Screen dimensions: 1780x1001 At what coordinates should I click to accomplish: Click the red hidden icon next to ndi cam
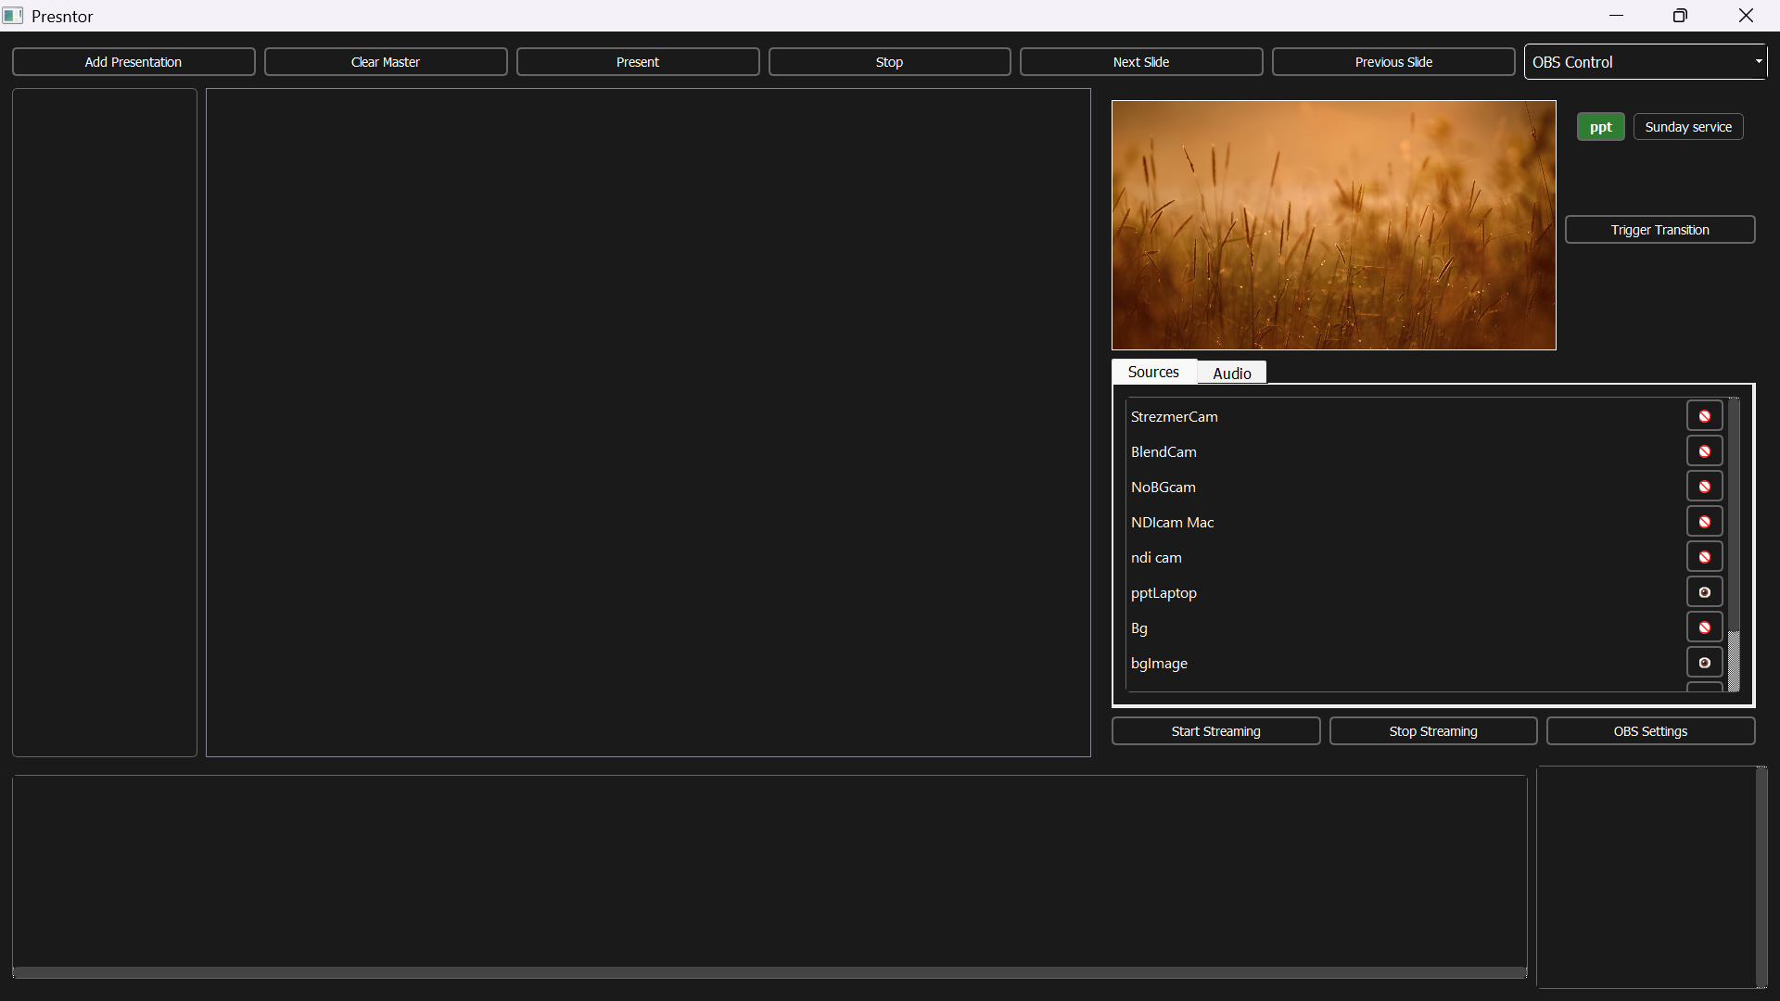tap(1703, 556)
